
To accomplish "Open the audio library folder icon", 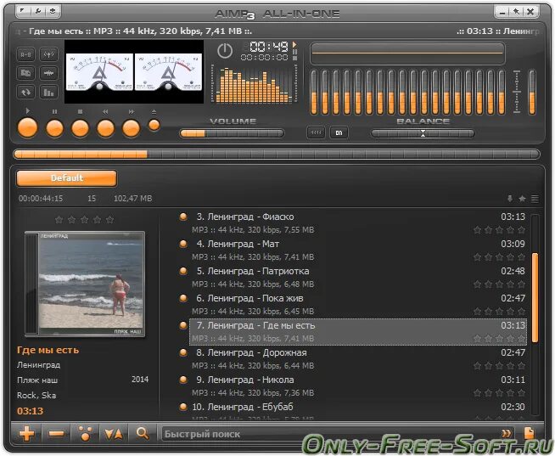I will 25,73.
